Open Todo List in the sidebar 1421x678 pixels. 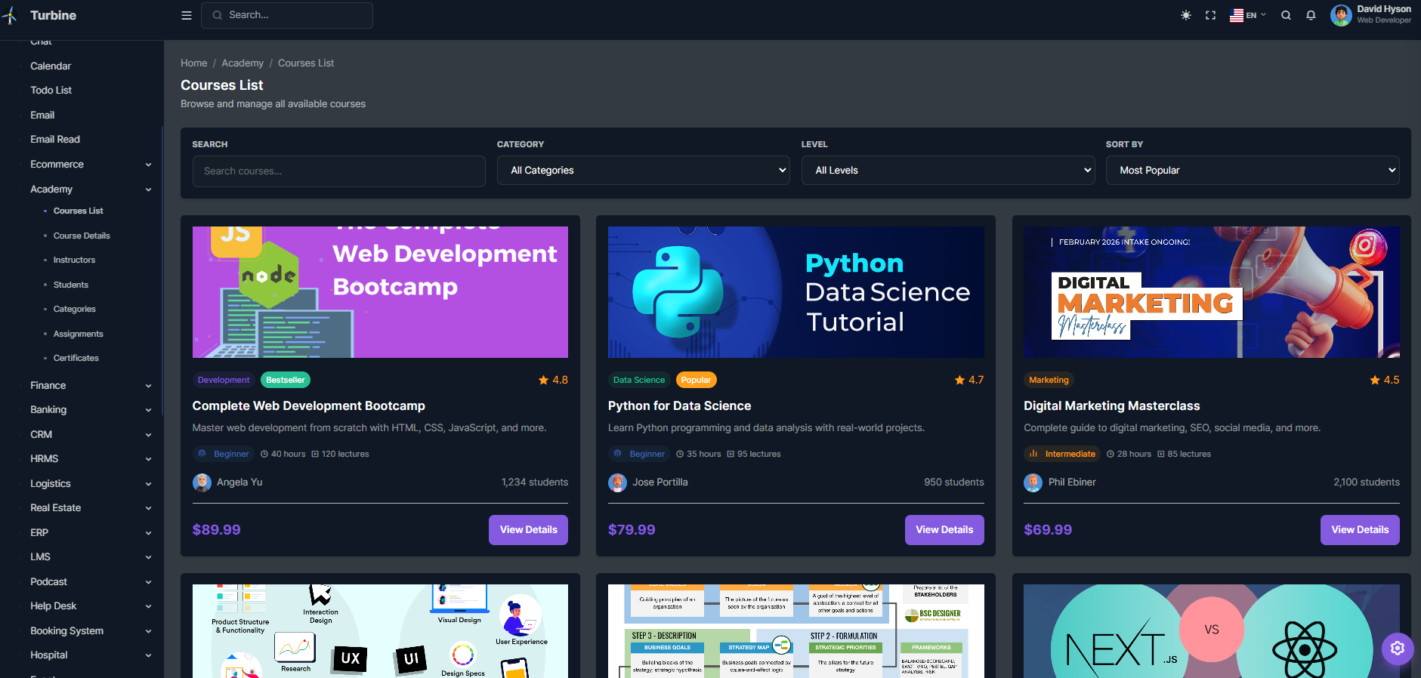[51, 90]
